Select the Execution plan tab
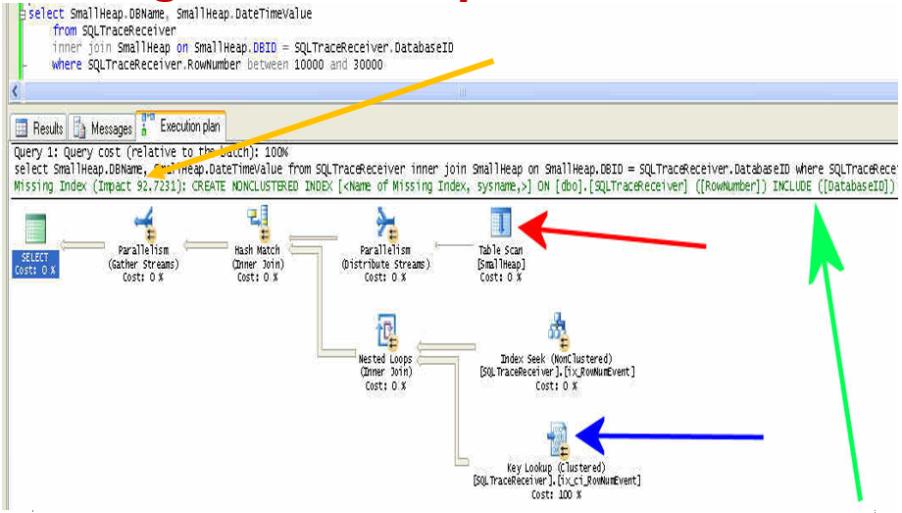Image resolution: width=902 pixels, height=513 pixels. 180,126
